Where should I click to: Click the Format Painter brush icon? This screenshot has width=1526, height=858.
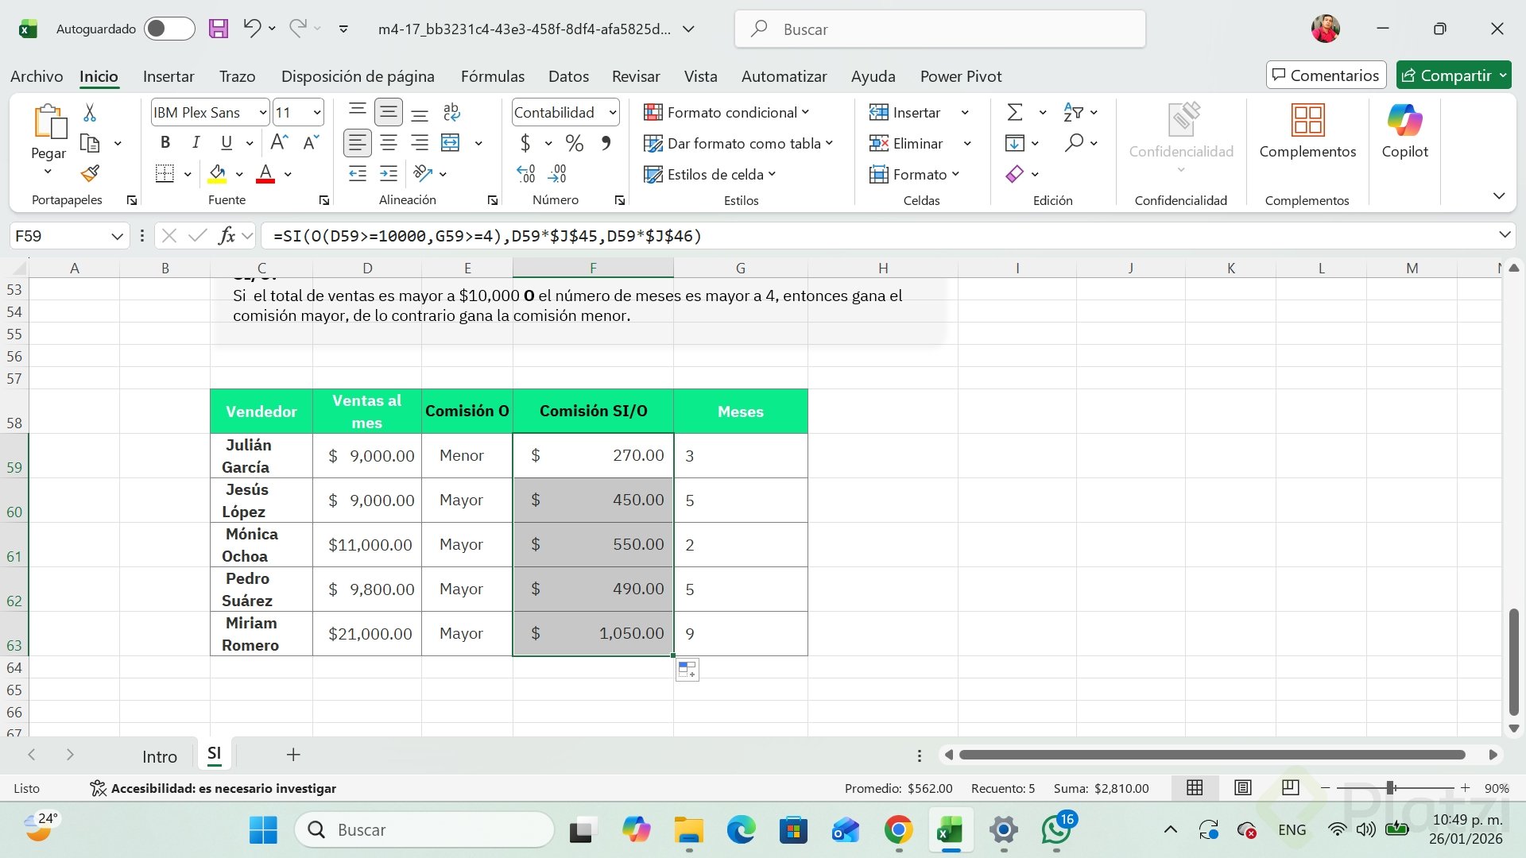(90, 173)
